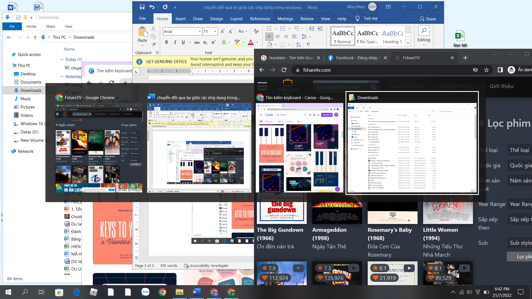Image resolution: width=532 pixels, height=299 pixels.
Task: Open Task View on the taskbar
Action: click(41, 292)
